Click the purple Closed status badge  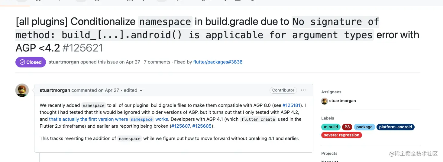tap(31, 62)
